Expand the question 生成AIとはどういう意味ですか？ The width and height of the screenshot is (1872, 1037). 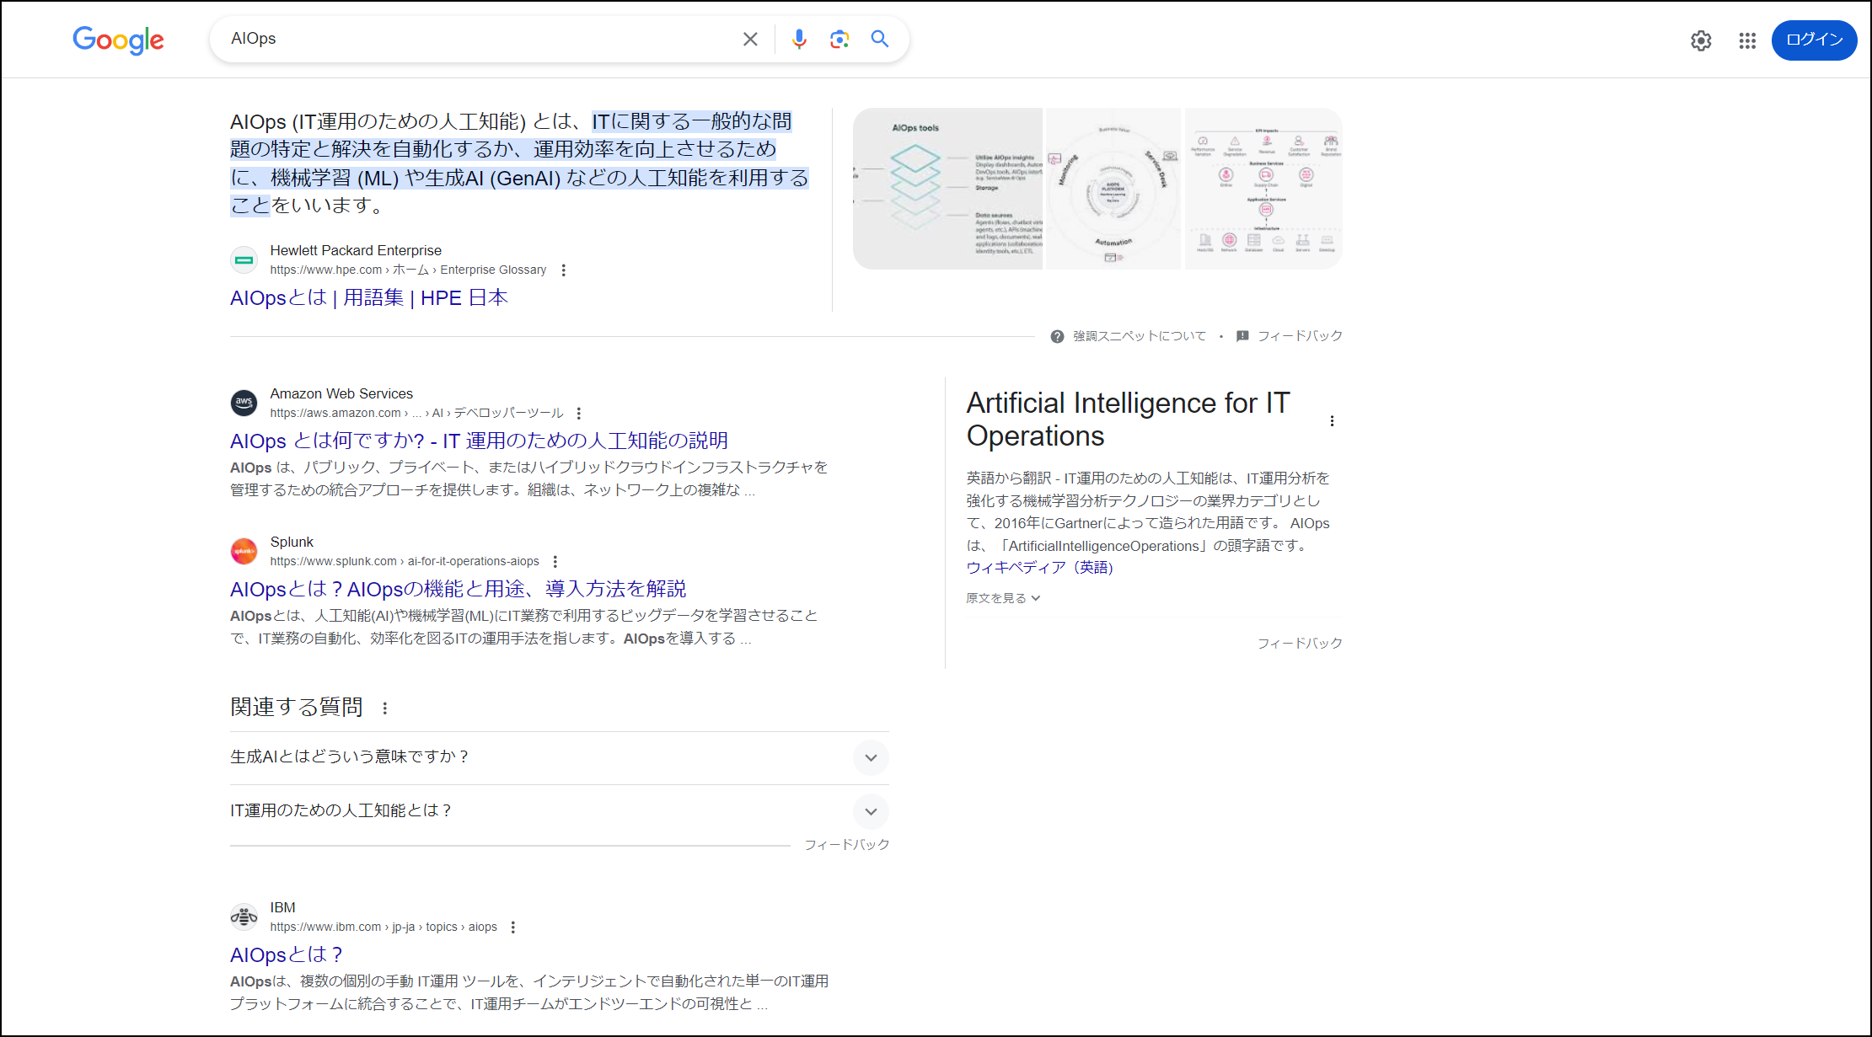[x=871, y=757]
